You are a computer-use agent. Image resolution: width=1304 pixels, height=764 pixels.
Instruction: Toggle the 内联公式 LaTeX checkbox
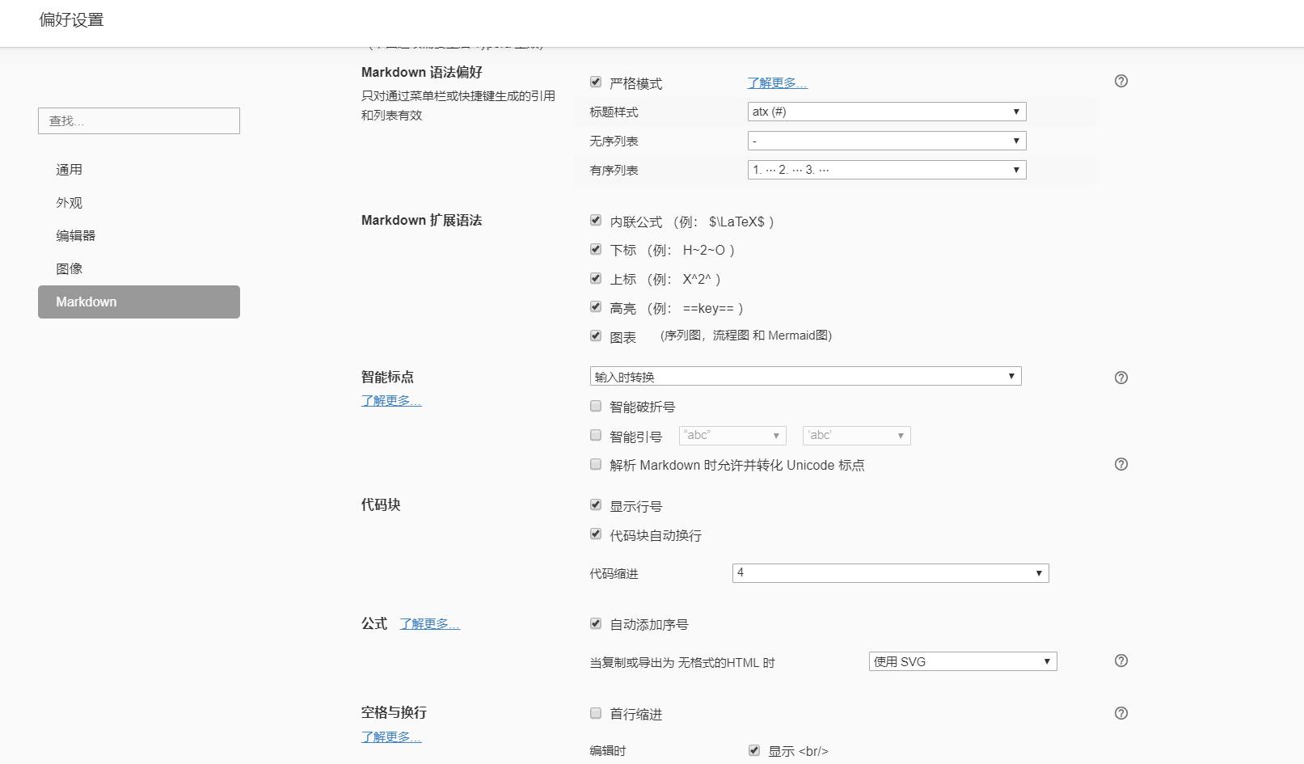596,221
